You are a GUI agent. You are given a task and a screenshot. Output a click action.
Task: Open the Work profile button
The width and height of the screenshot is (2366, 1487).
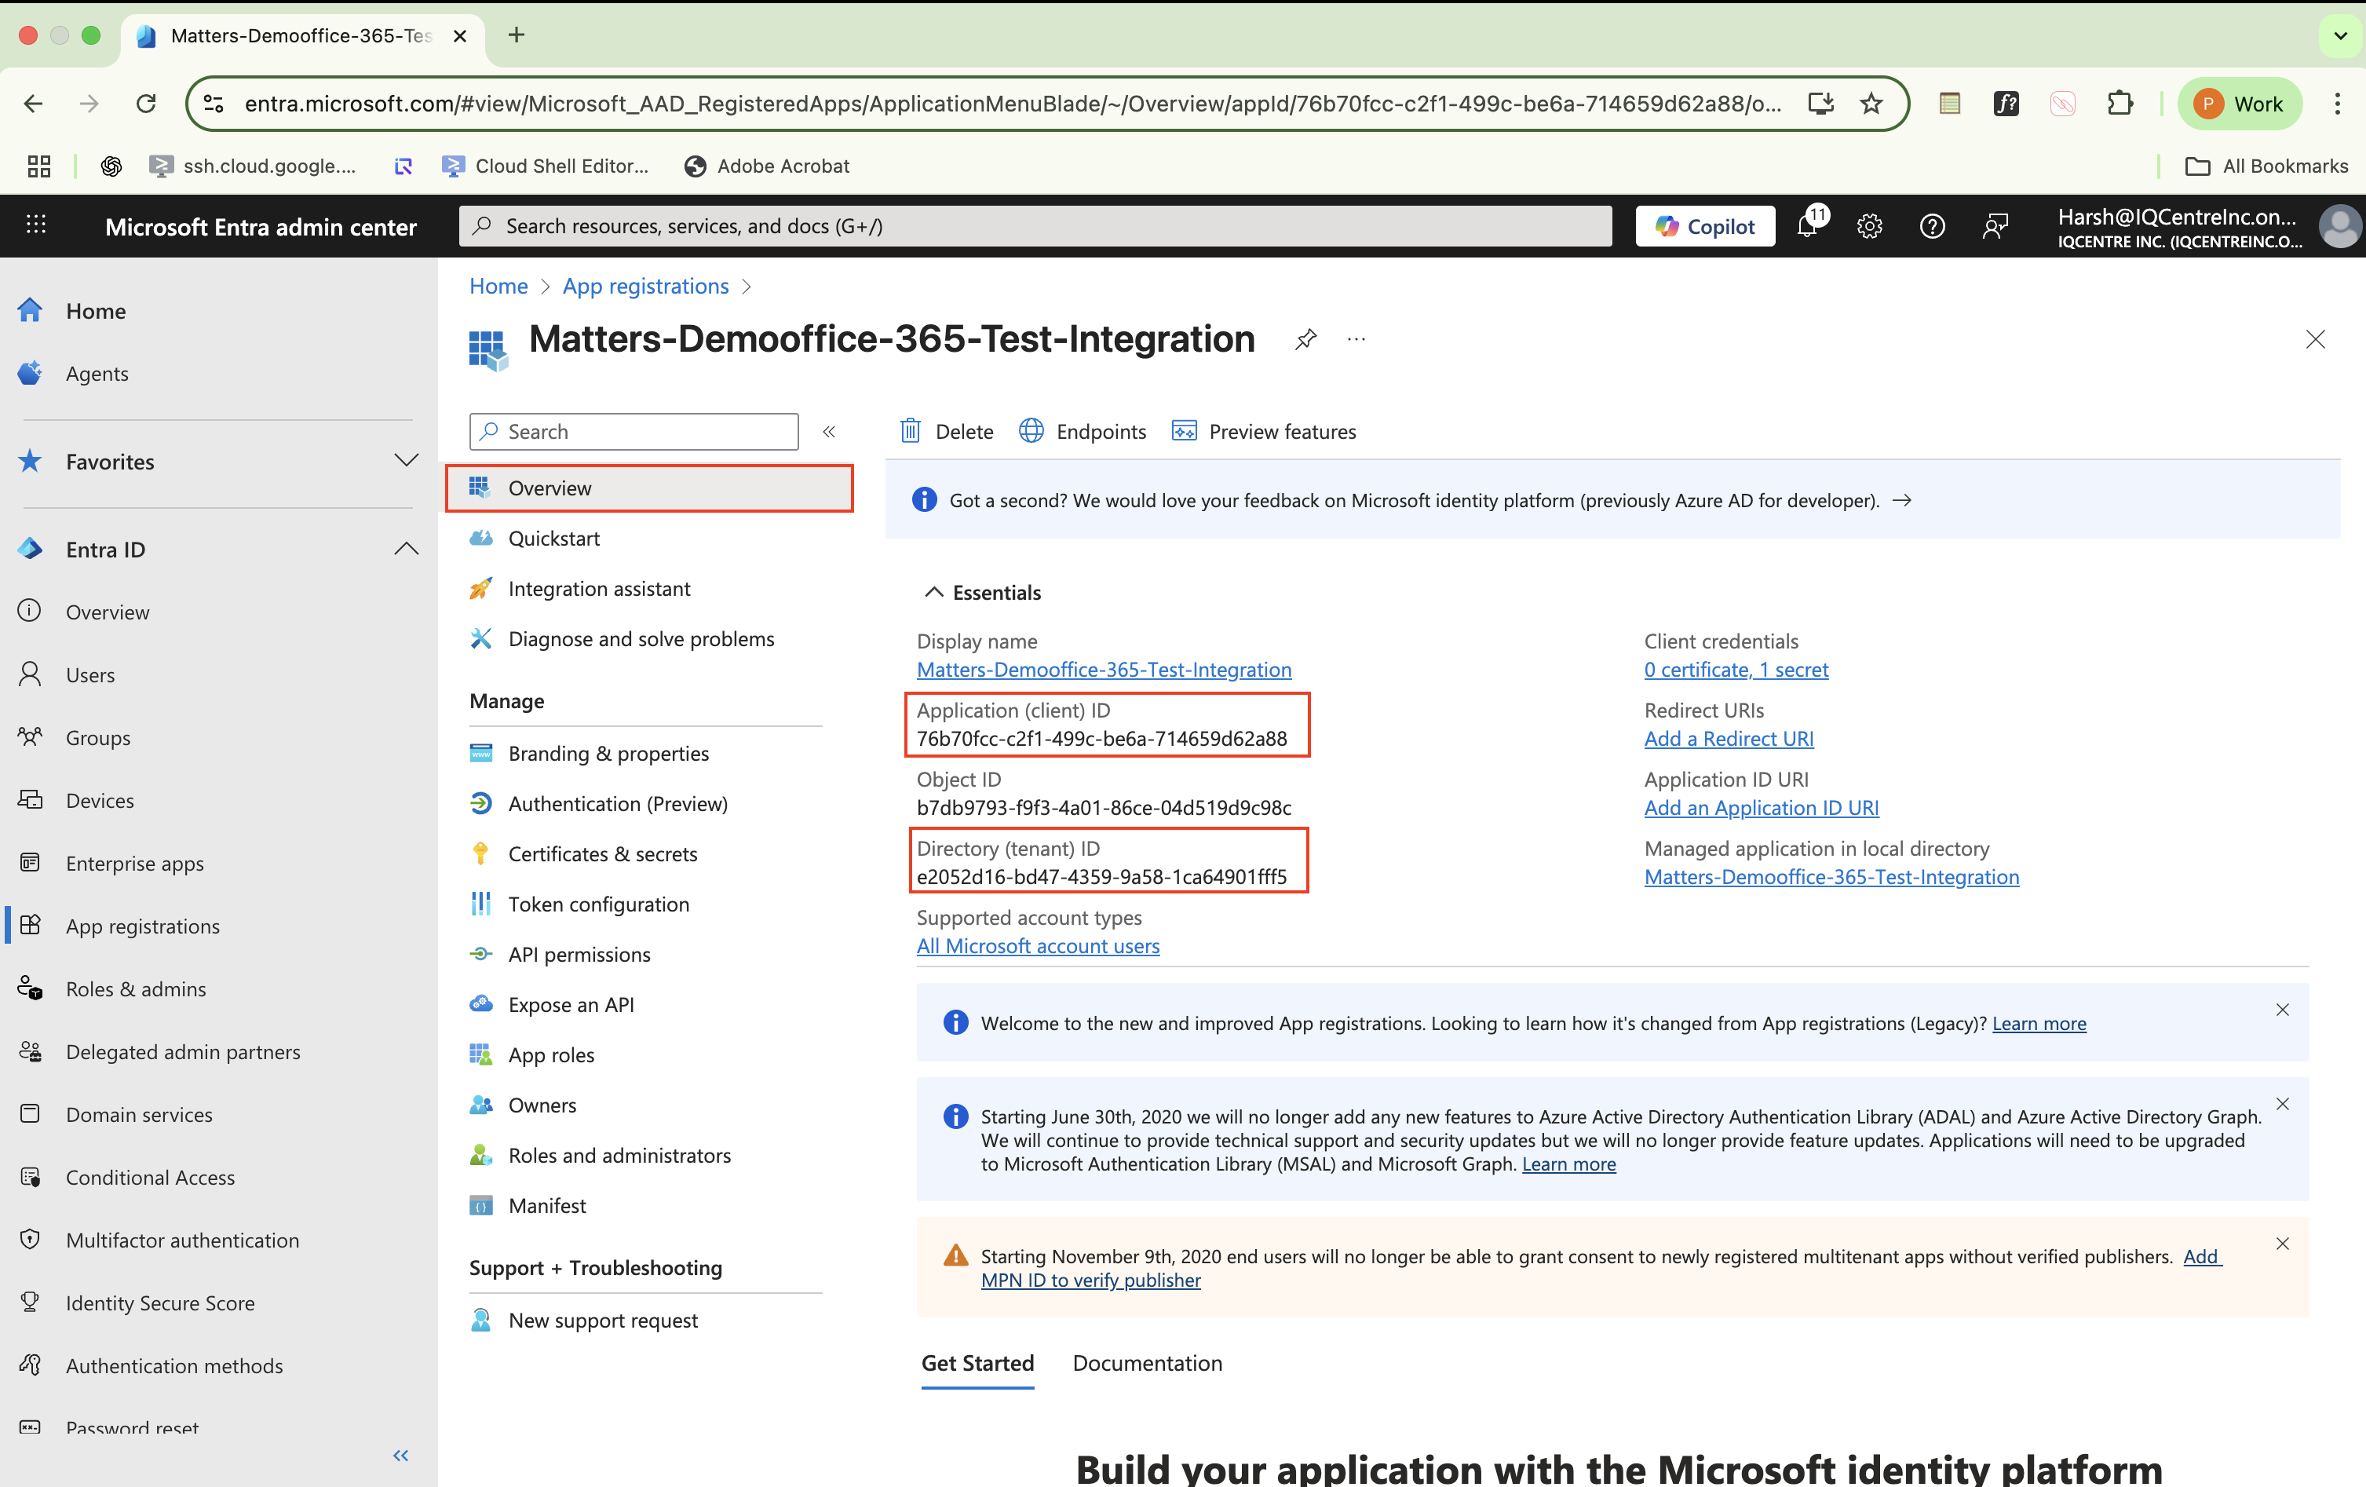(2240, 103)
